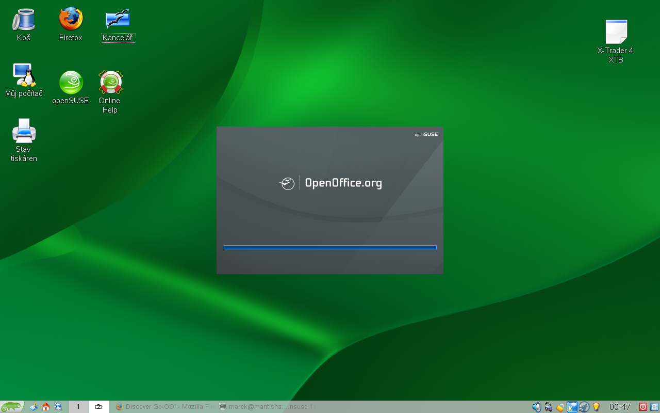Click the KDE wallet tray icon

click(548, 407)
